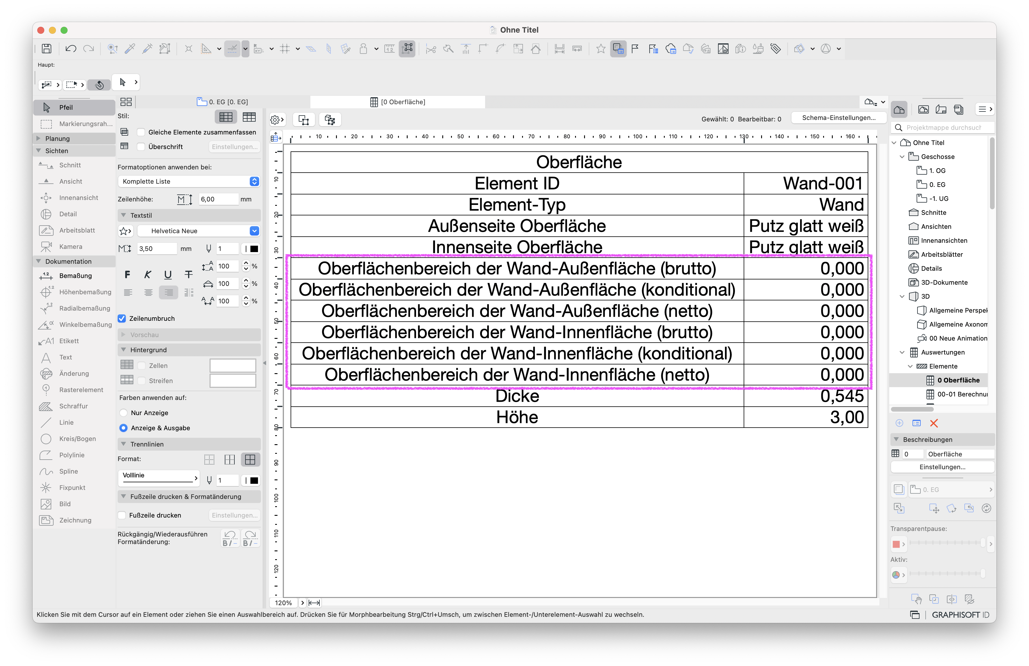The width and height of the screenshot is (1029, 666).
Task: Open -1. UG story in navigator
Action: point(938,199)
